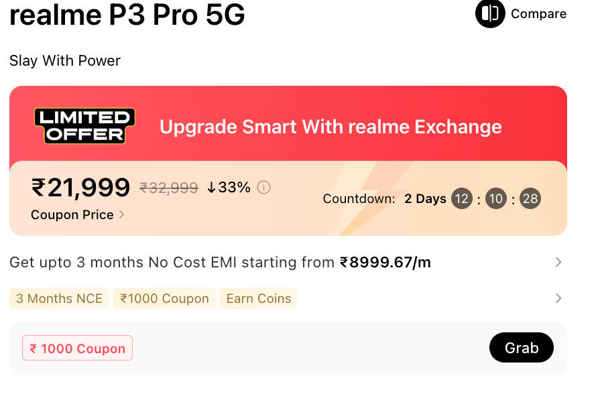Click the realme P3 Pro 5G title

pos(127,15)
